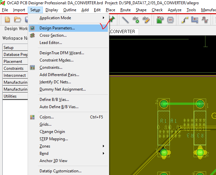This screenshot has width=216, height=175.
Task: Open the Route menu
Action: [x=126, y=10]
